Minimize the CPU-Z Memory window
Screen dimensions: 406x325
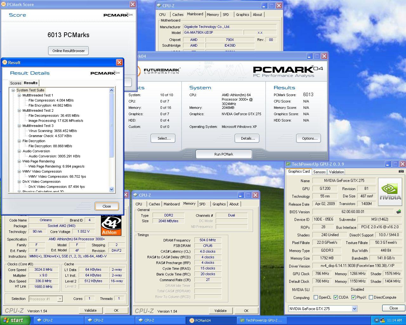point(240,195)
